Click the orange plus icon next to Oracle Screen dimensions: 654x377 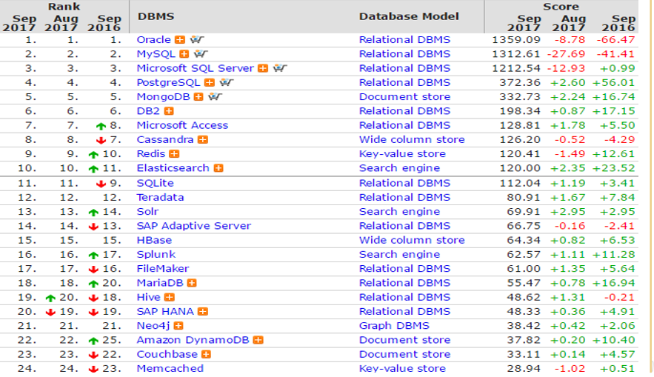[180, 40]
